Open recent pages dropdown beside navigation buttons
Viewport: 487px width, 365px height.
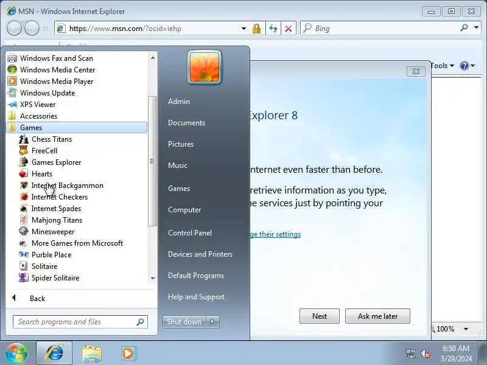(x=45, y=28)
